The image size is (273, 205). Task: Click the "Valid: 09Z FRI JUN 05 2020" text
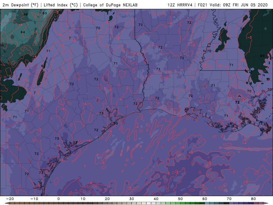[x=239, y=5]
